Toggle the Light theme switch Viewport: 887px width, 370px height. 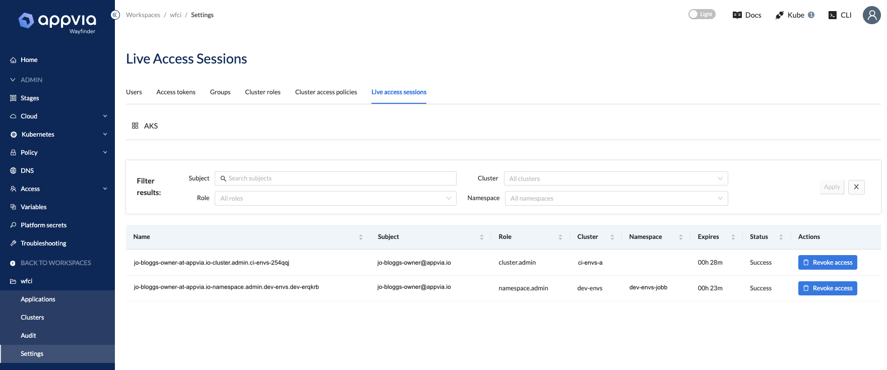[702, 14]
